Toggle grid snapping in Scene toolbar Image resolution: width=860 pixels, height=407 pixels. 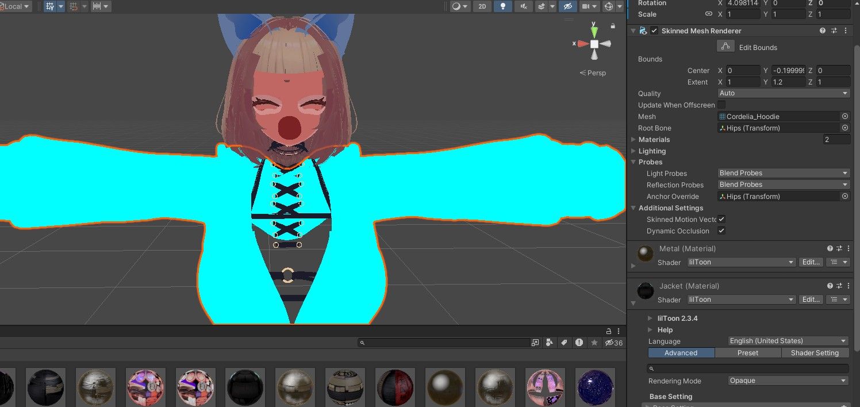pos(50,6)
